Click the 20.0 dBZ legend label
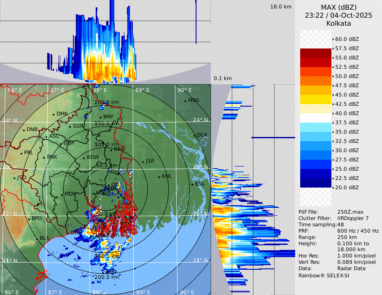382x295 pixels. [347, 187]
